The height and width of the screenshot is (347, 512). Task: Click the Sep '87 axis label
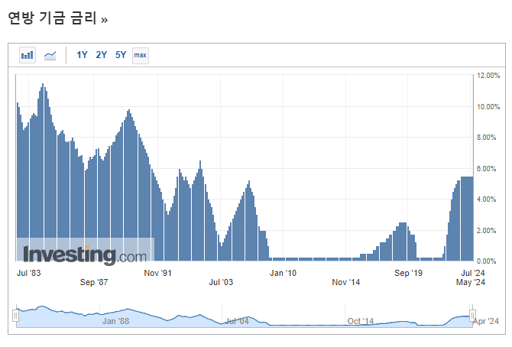pyautogui.click(x=94, y=282)
